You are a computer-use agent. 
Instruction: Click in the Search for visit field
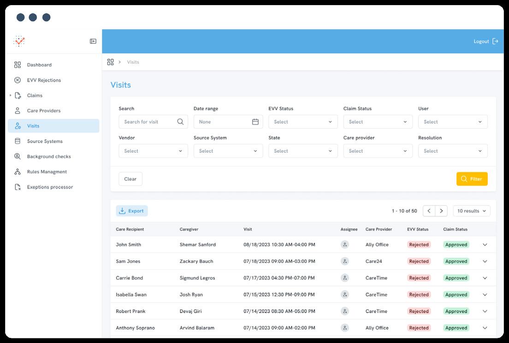pos(153,122)
